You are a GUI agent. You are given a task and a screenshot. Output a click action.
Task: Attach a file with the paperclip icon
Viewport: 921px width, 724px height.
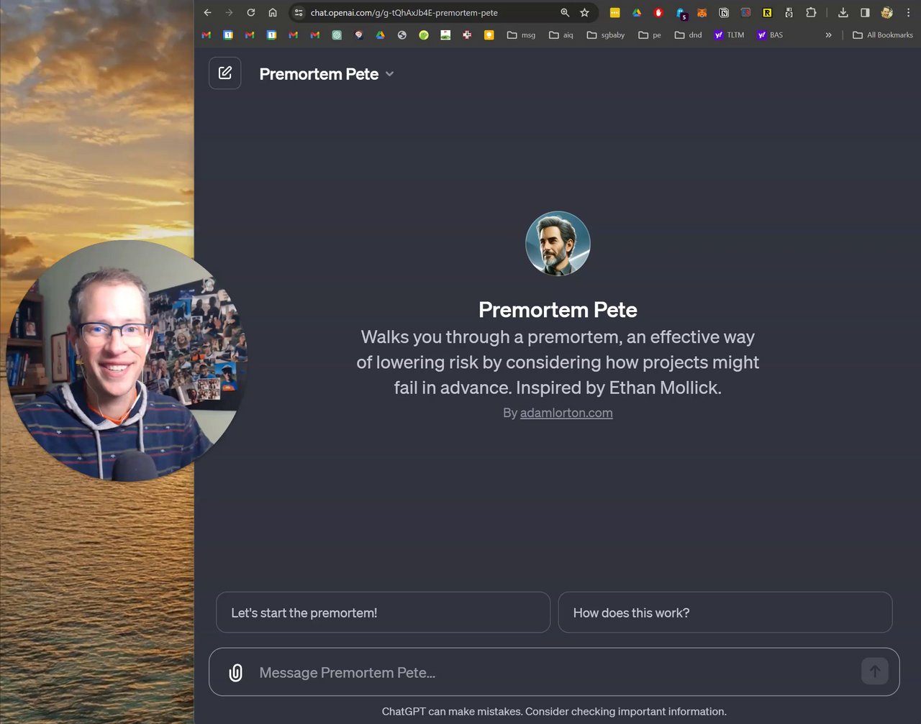[x=235, y=672]
